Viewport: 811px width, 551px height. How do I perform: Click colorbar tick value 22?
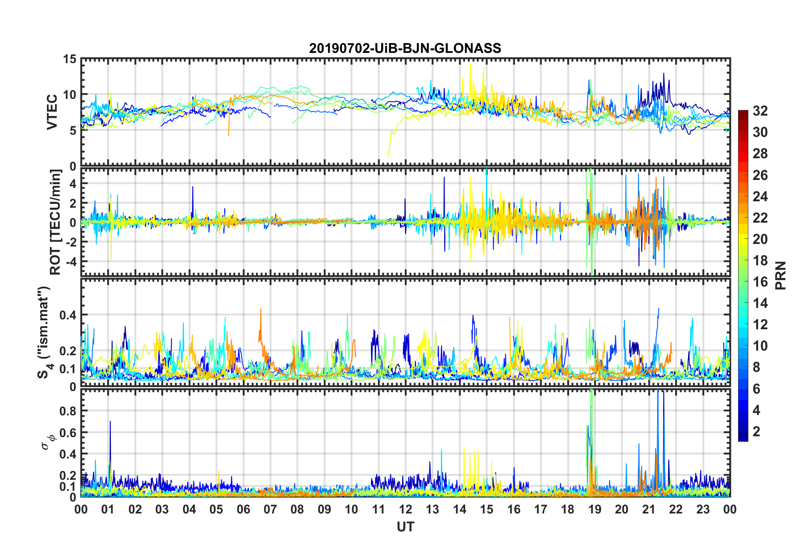[x=760, y=217]
